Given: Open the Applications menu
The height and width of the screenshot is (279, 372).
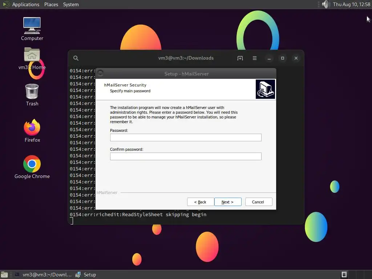Looking at the screenshot, I should pyautogui.click(x=26, y=4).
